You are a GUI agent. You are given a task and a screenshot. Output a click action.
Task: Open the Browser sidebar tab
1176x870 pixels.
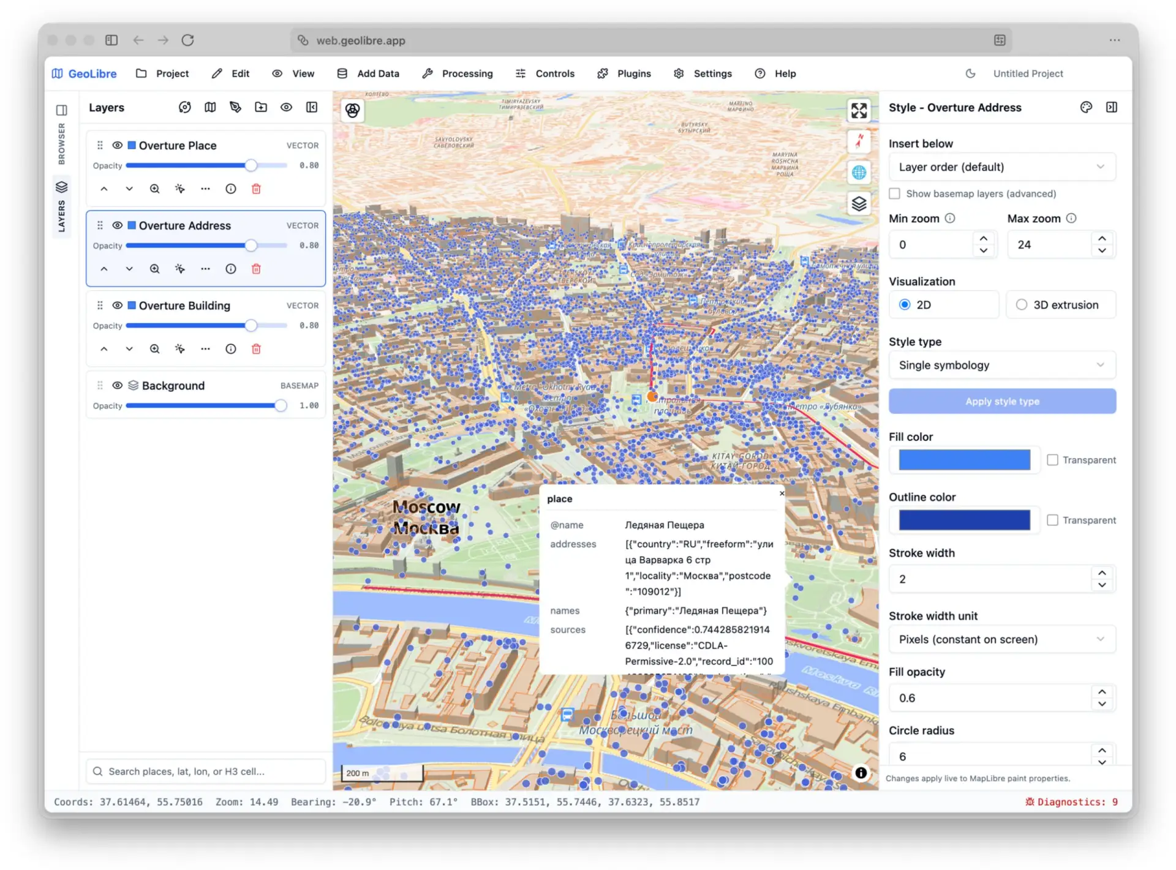click(61, 135)
